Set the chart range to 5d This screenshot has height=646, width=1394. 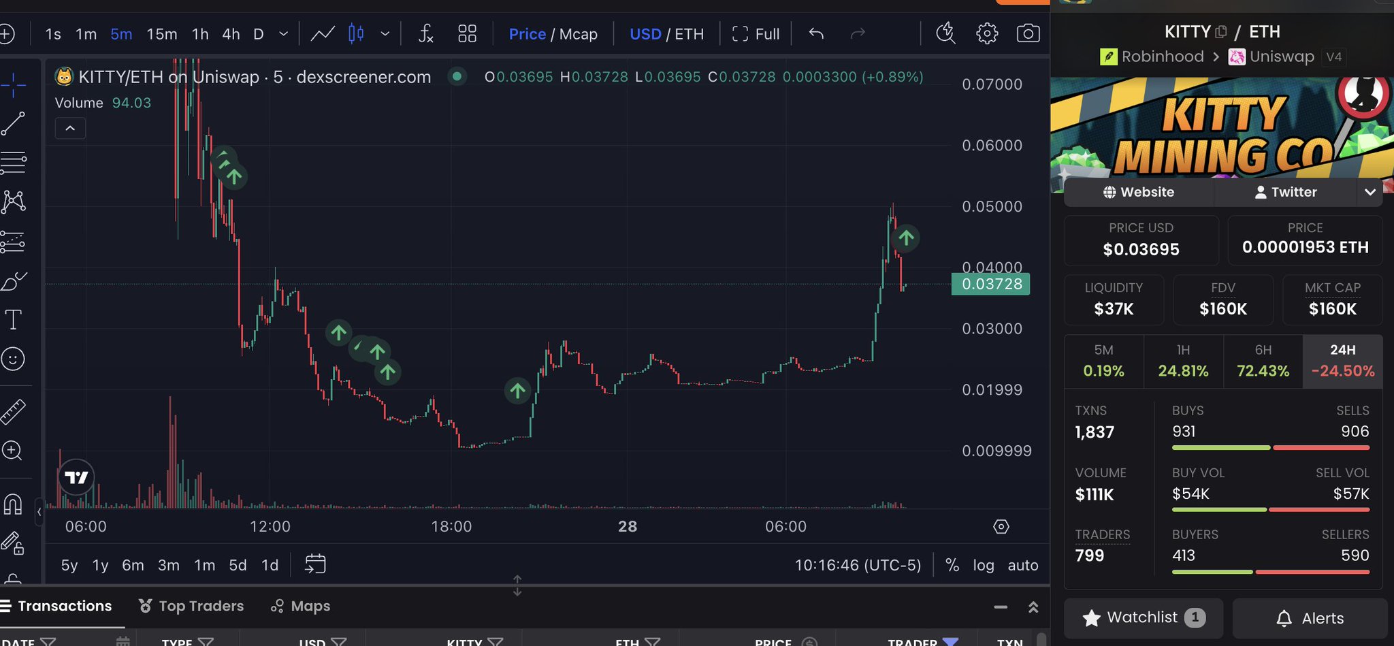(x=238, y=565)
